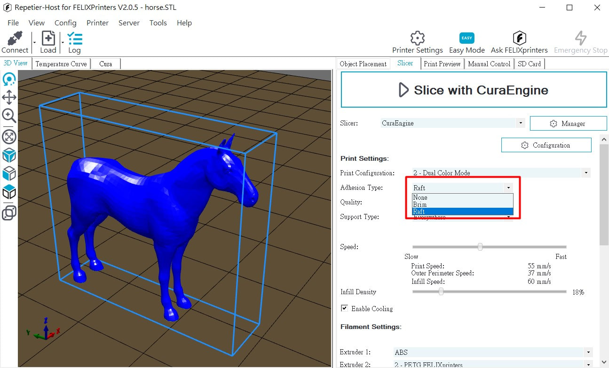Click the Load file icon
The image size is (609, 368).
[48, 39]
